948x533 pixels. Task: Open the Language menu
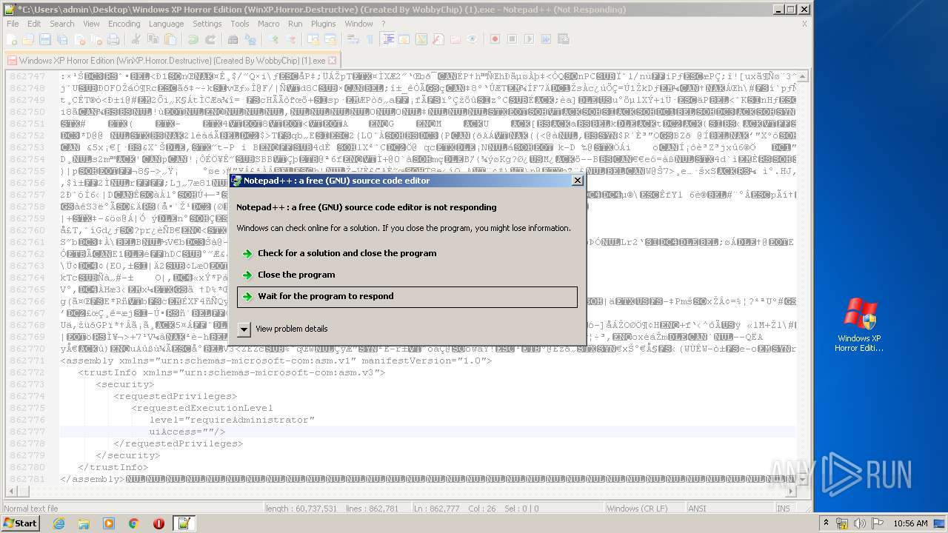[166, 24]
